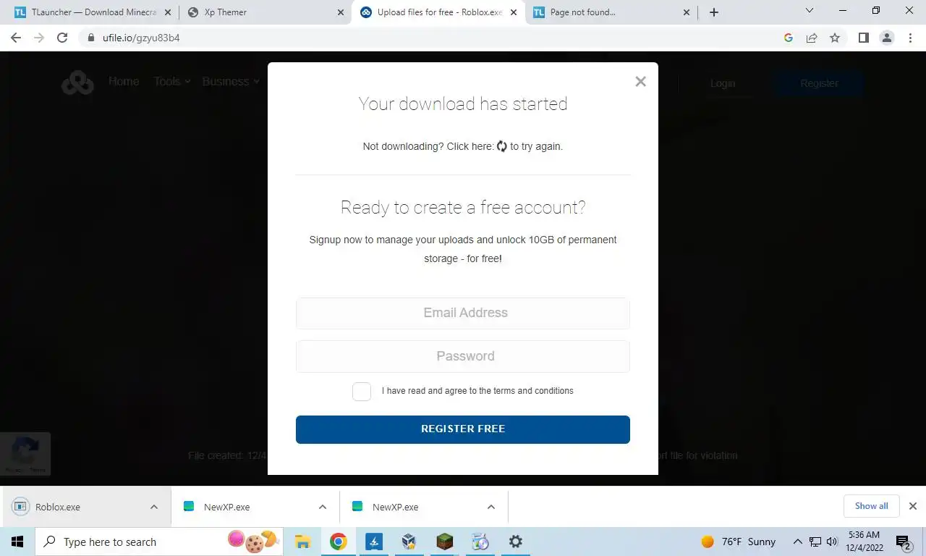The image size is (926, 556).
Task: Close the download popup with X
Action: tap(640, 82)
